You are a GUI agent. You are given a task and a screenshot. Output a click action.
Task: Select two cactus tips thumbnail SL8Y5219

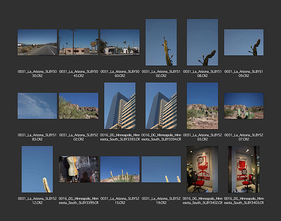161,169
